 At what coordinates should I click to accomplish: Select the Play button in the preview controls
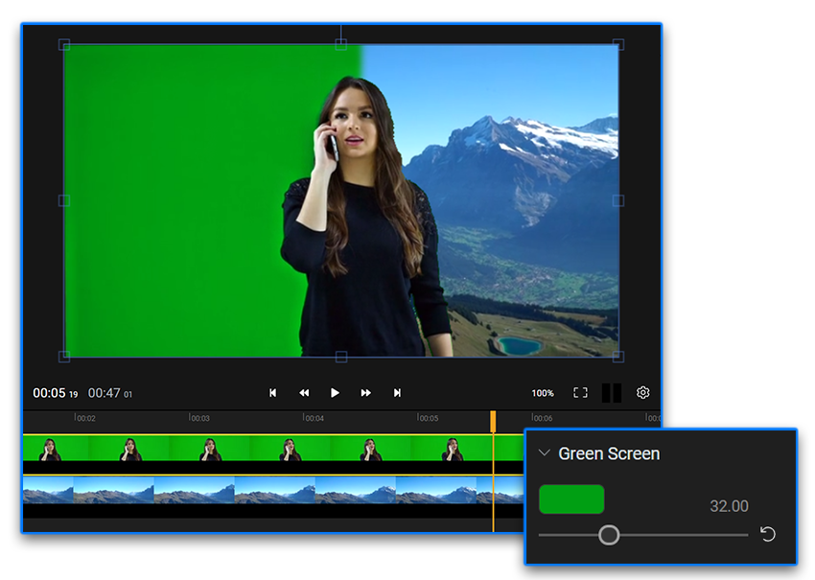pos(336,393)
